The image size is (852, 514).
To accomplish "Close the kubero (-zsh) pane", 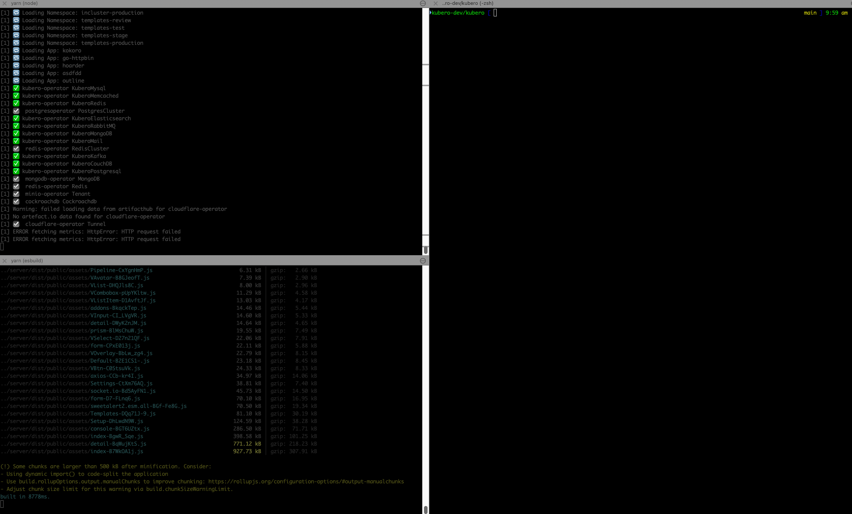I will click(x=436, y=3).
